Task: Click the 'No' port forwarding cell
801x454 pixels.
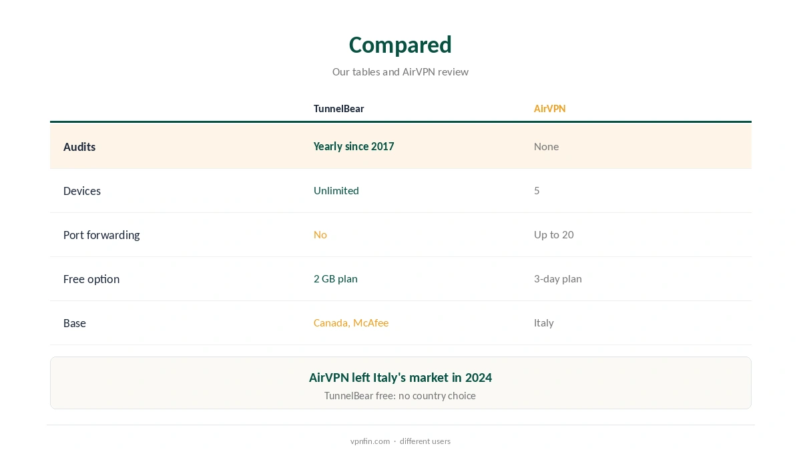Action: (320, 234)
